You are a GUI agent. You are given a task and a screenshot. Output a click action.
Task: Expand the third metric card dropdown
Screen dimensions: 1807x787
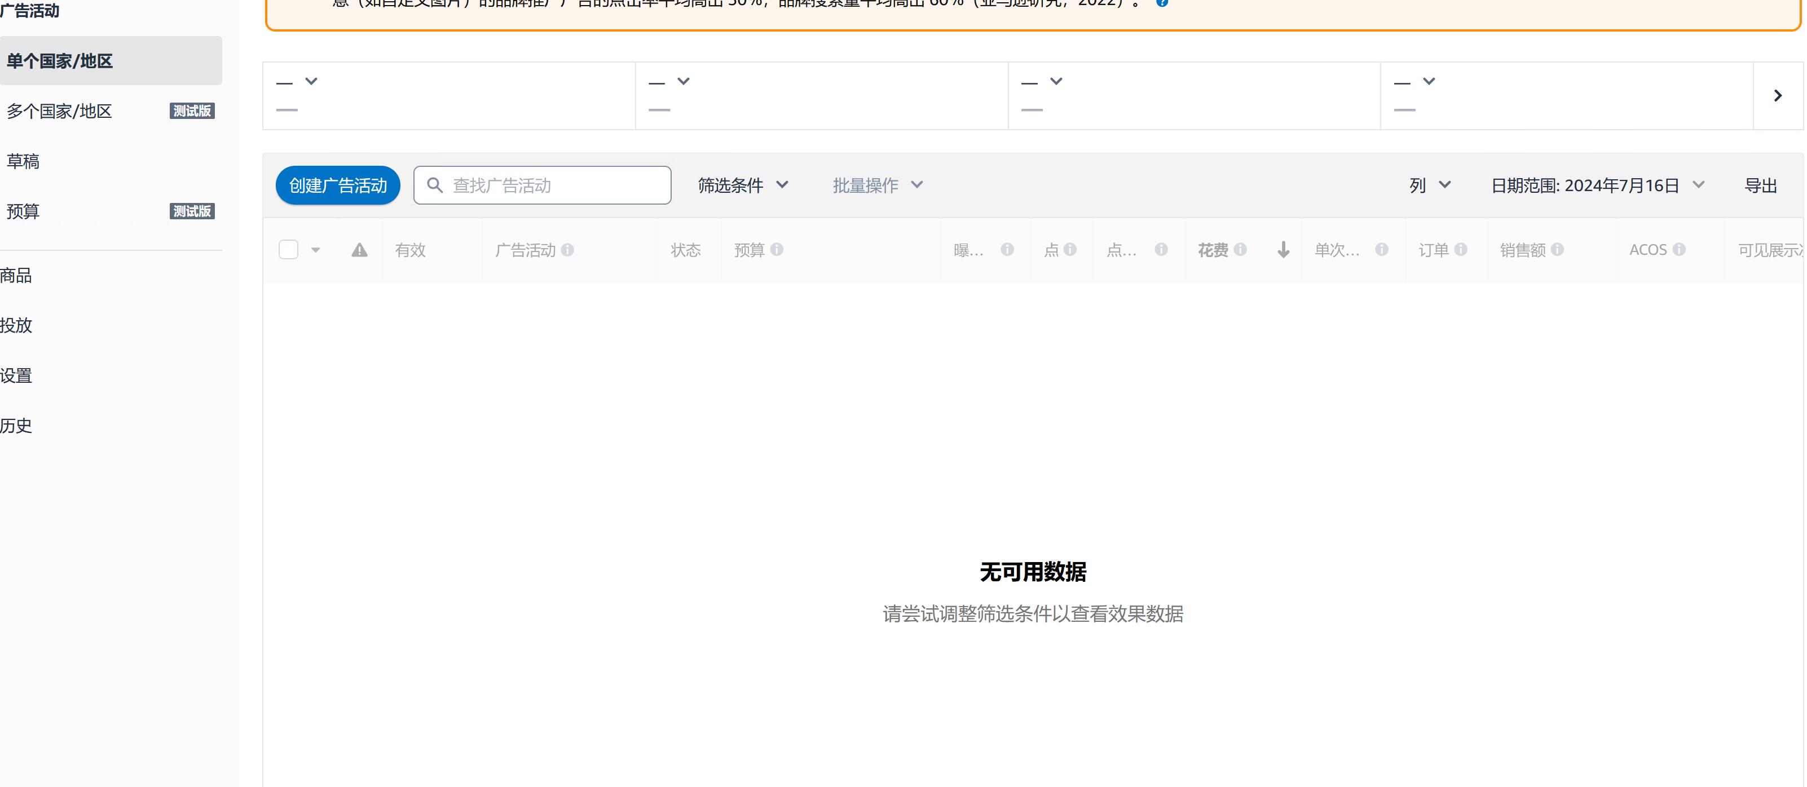[x=1056, y=81]
